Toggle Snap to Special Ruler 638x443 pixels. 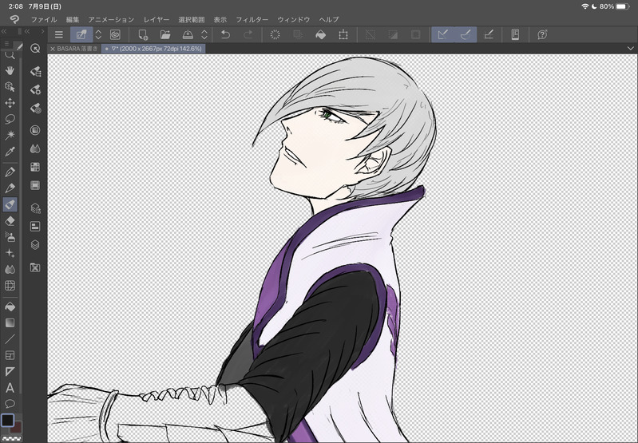tap(466, 34)
